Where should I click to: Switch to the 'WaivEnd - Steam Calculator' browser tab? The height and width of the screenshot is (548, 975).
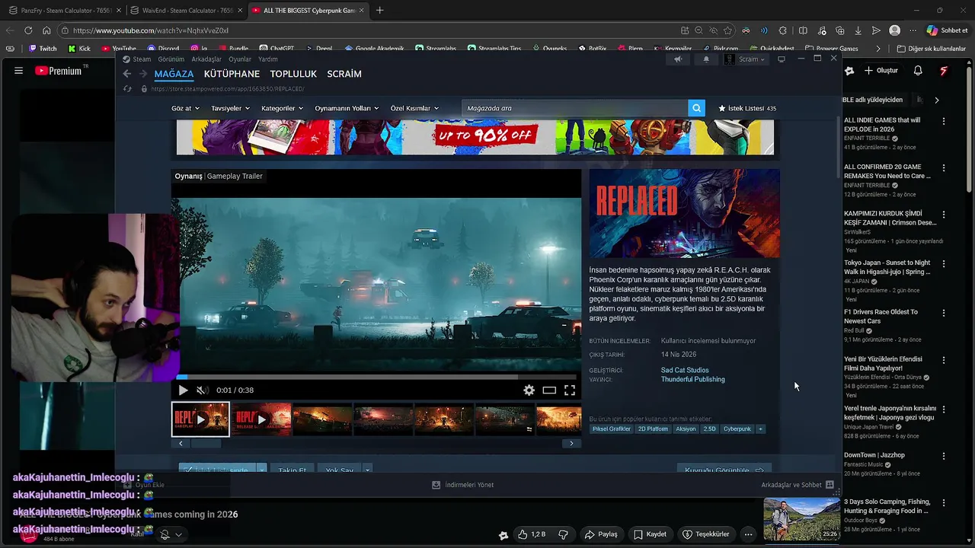[x=185, y=10]
